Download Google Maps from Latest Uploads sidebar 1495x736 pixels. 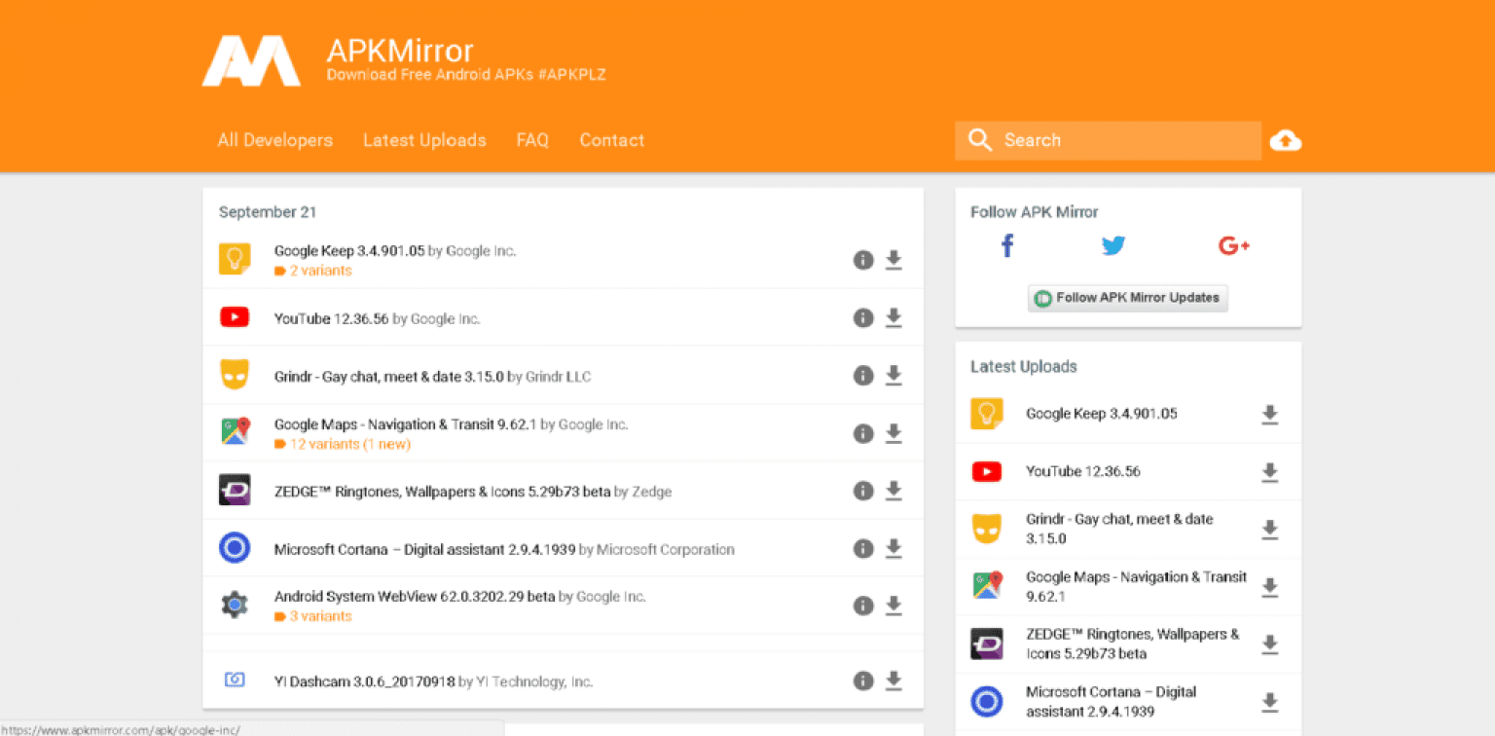1269,587
